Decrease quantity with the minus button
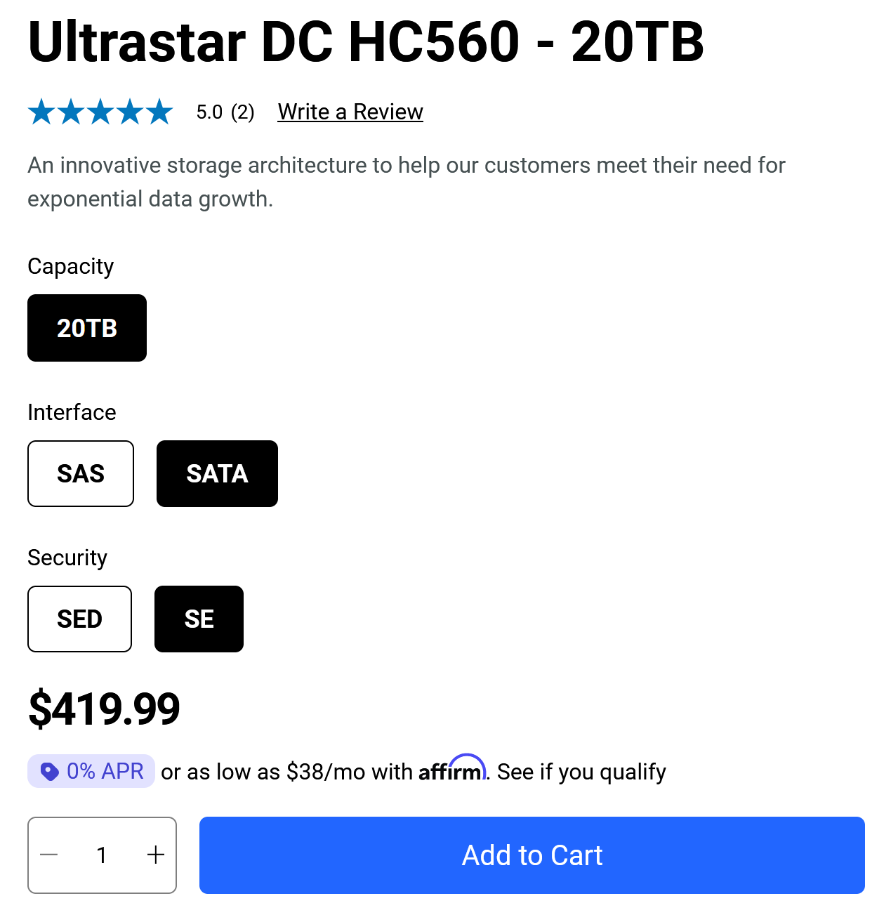Screen dimensions: 891x915 pyautogui.click(x=49, y=855)
